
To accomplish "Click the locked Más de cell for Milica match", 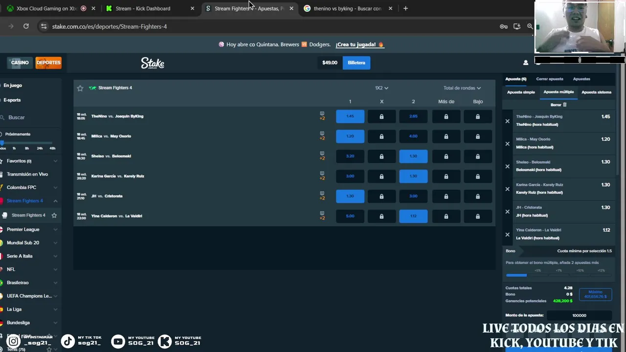I will pos(446,136).
